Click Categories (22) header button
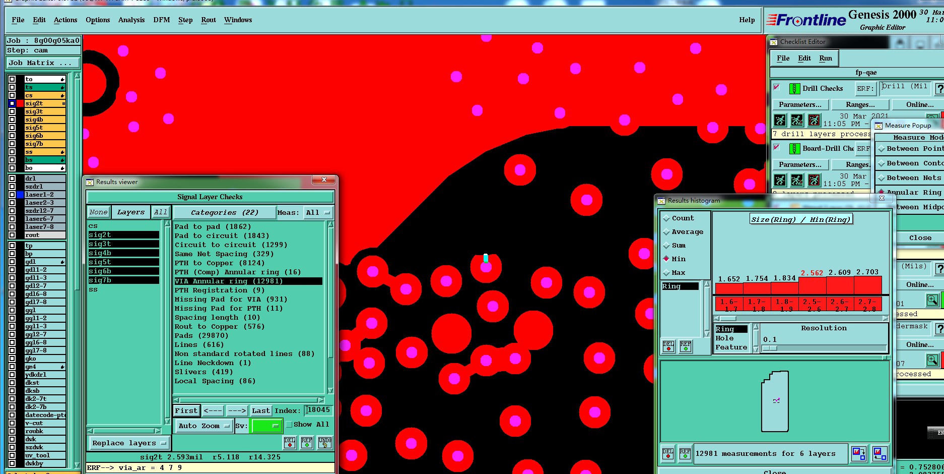Screen dimensions: 944x474 225,213
